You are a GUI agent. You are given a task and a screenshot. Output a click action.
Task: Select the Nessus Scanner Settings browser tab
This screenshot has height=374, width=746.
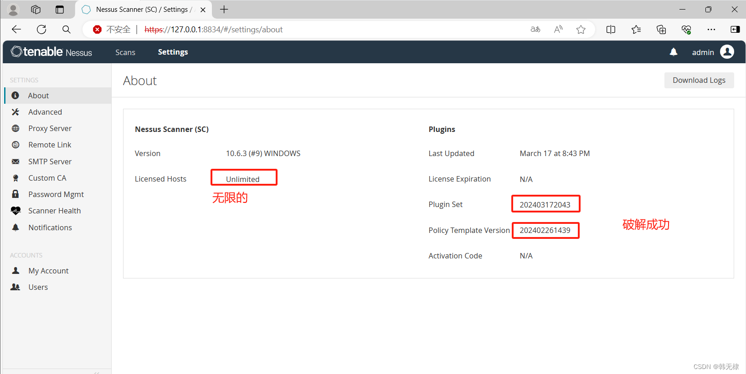point(144,10)
